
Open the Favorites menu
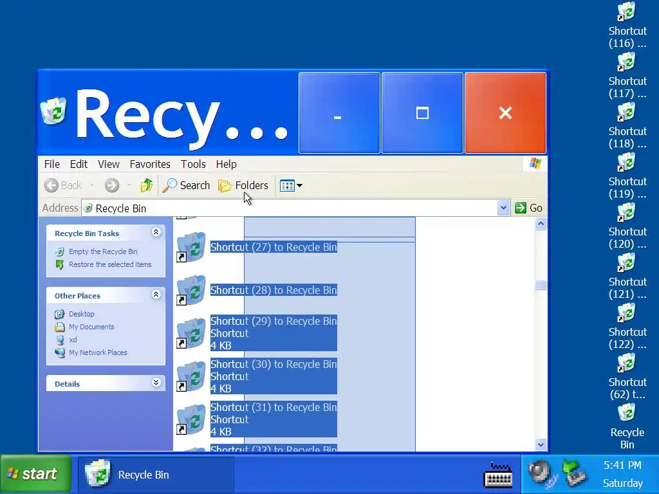tap(150, 164)
